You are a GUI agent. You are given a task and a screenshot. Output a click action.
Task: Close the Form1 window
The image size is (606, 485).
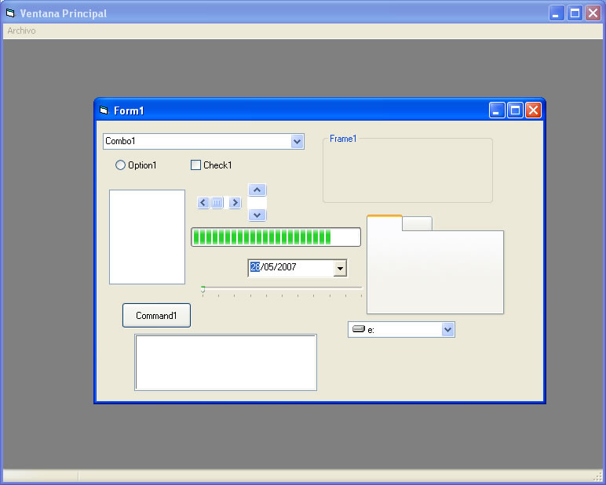point(534,110)
